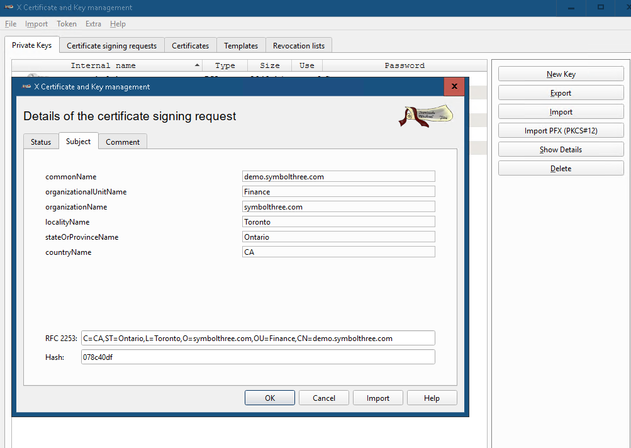This screenshot has width=631, height=448.
Task: Confirm the dialog with the OK button
Action: tap(269, 397)
